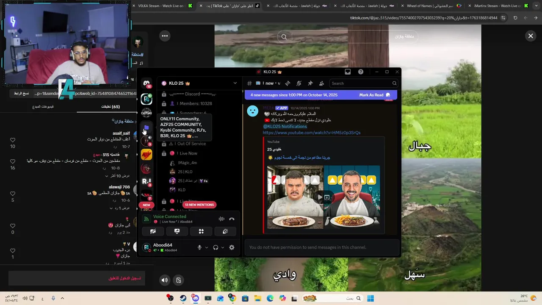The height and width of the screenshot is (305, 542).
Task: Show pinned messages in Discord channel
Action: tap(310, 83)
